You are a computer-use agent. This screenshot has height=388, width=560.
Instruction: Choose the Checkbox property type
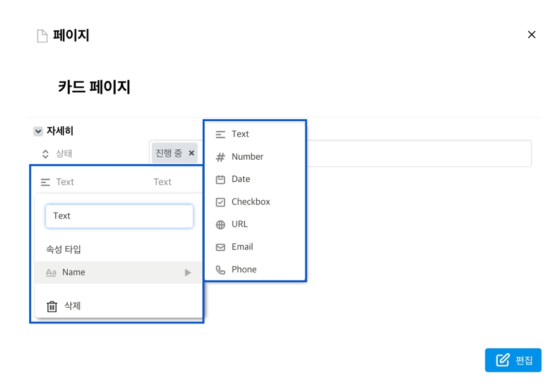click(x=250, y=202)
